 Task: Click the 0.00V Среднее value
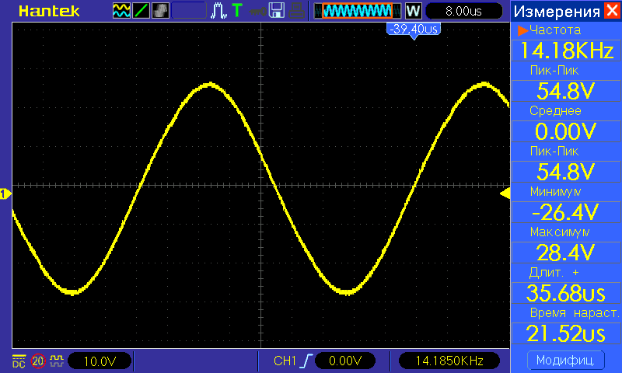point(566,131)
